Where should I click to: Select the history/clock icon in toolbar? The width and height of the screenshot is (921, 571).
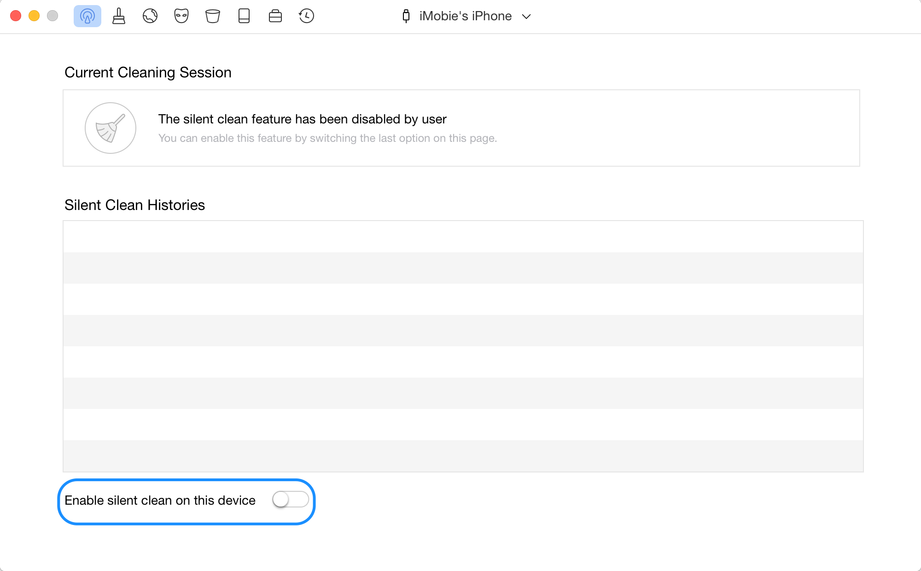tap(307, 16)
